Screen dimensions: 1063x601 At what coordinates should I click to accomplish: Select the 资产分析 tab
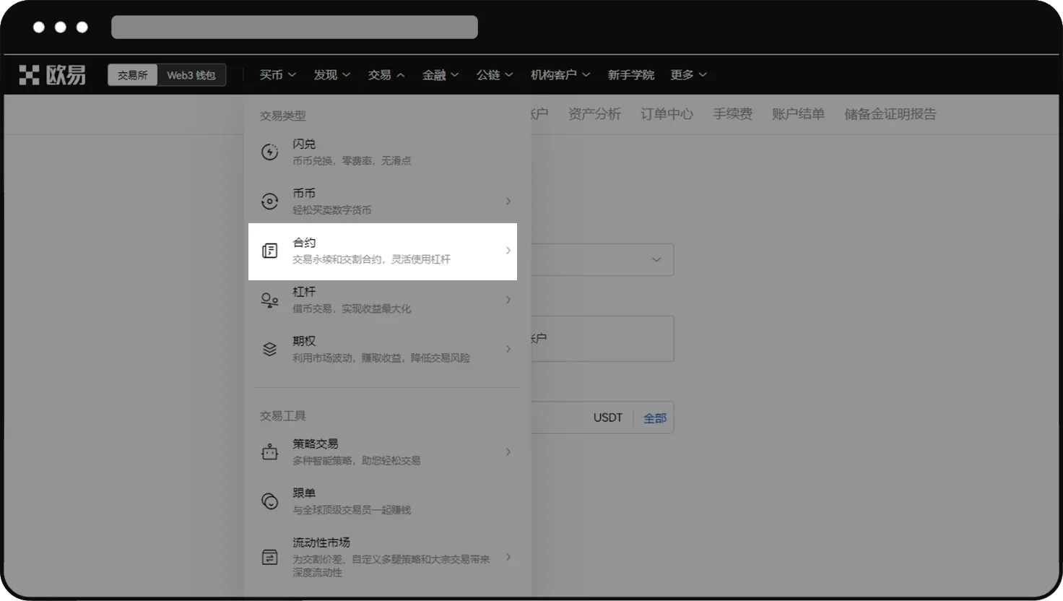[594, 113]
